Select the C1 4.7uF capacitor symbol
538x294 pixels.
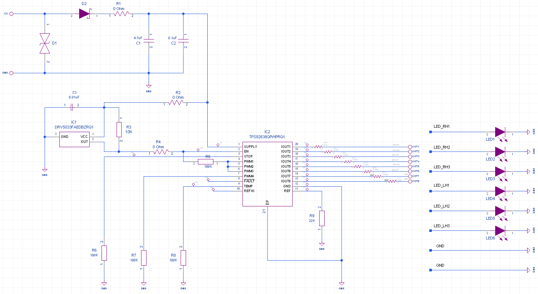pyautogui.click(x=149, y=41)
